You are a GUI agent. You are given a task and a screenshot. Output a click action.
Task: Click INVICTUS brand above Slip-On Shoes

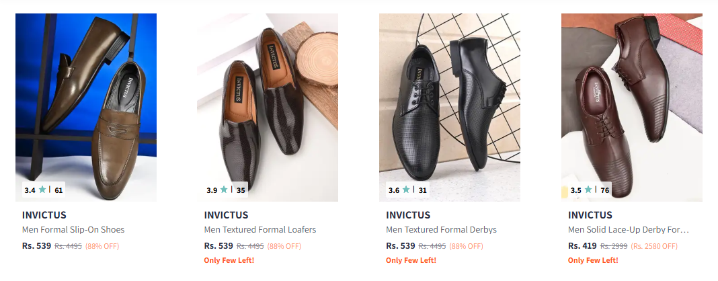pos(44,215)
